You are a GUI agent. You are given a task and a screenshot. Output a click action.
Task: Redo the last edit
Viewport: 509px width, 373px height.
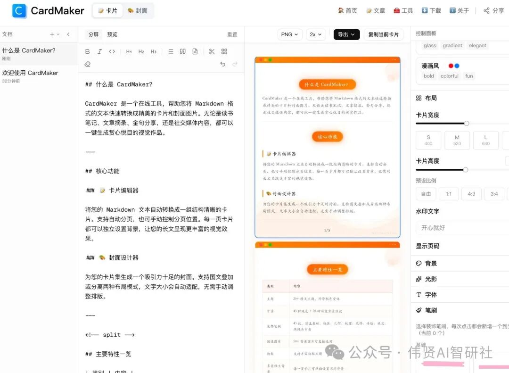(235, 64)
